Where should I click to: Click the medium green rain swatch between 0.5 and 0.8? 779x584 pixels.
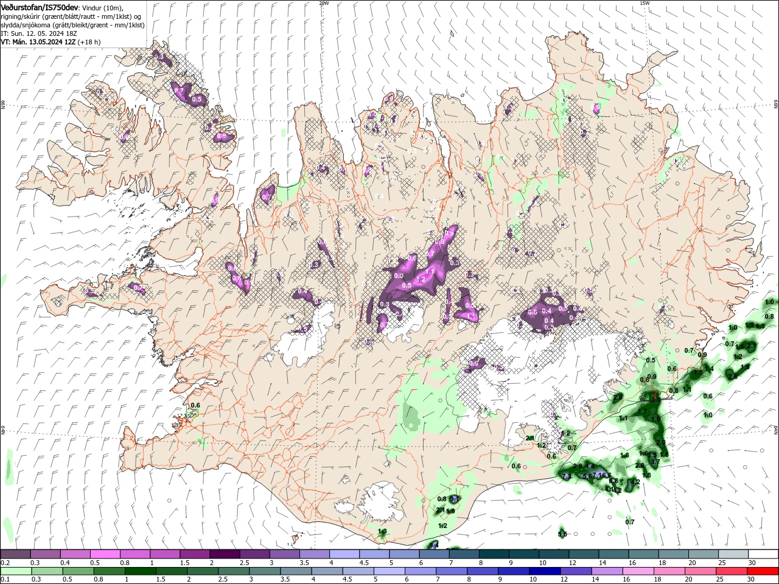click(x=77, y=571)
